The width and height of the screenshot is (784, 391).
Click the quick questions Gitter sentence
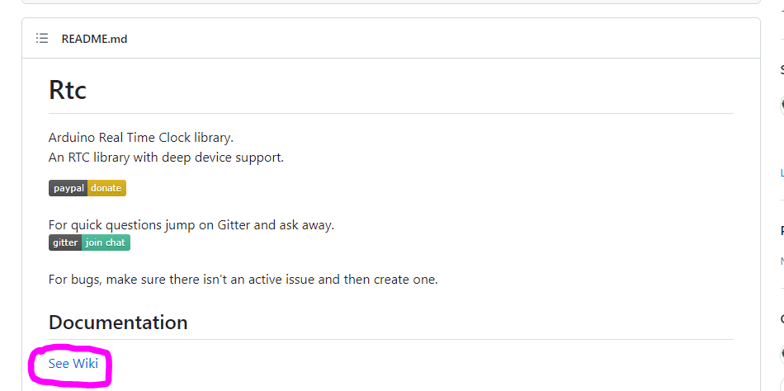[191, 225]
